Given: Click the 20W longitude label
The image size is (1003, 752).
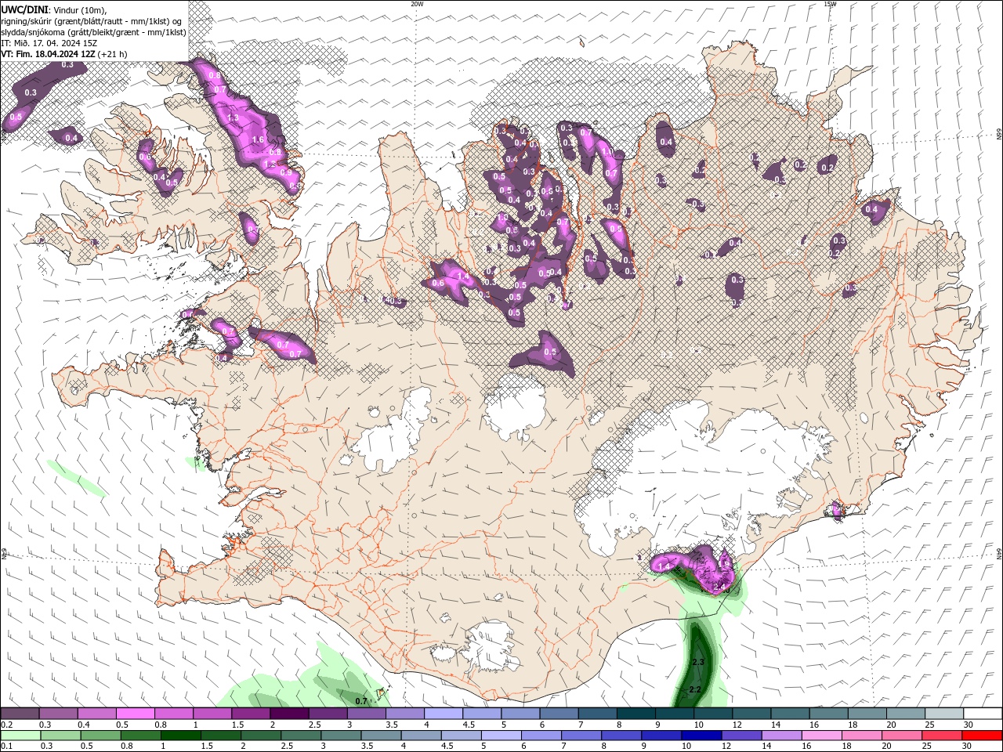Looking at the screenshot, I should pyautogui.click(x=417, y=4).
